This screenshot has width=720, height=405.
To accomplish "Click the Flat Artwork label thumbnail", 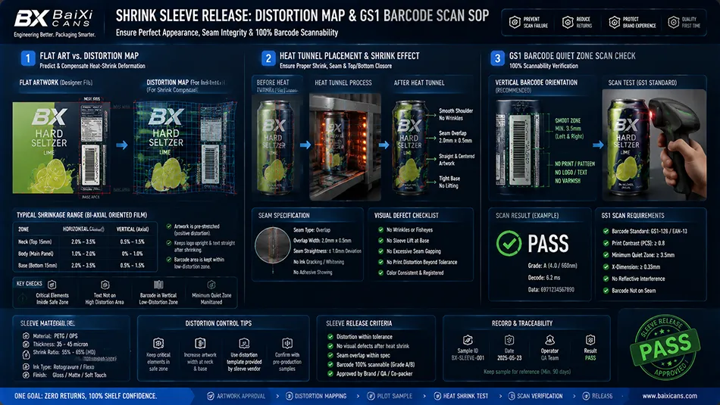I will click(x=61, y=147).
